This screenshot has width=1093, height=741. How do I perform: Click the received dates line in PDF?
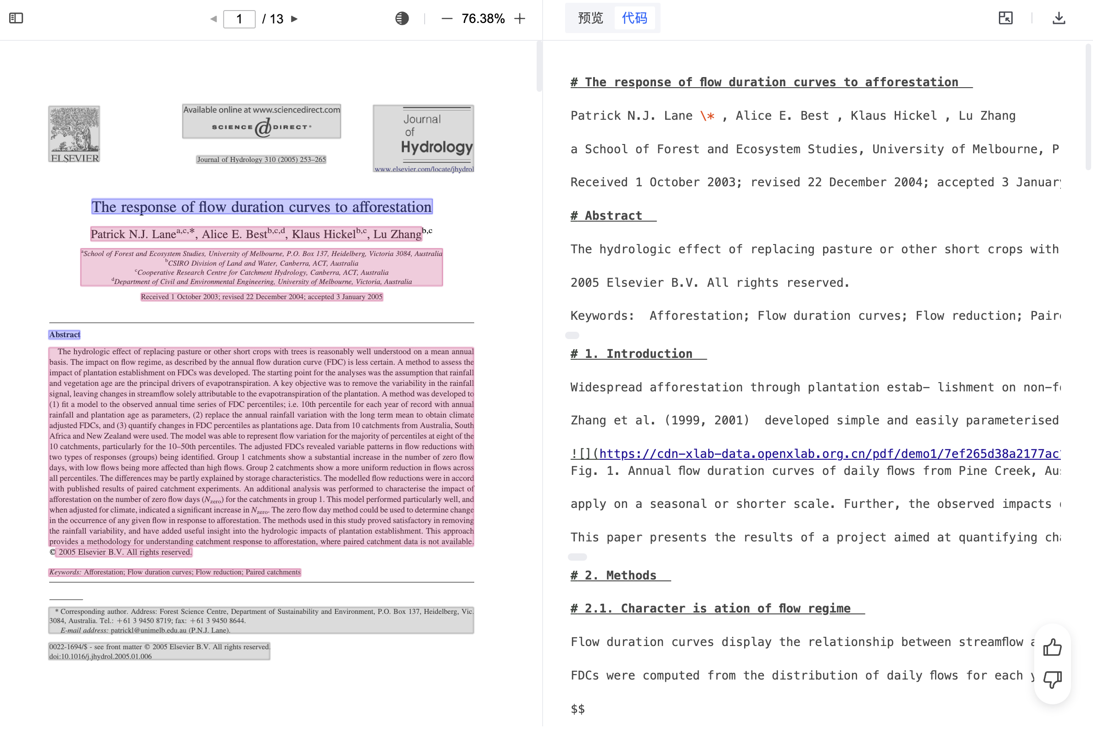262,297
